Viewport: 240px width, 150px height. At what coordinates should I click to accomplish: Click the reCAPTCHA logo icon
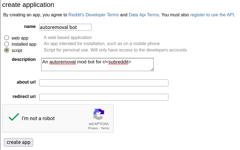98,114
